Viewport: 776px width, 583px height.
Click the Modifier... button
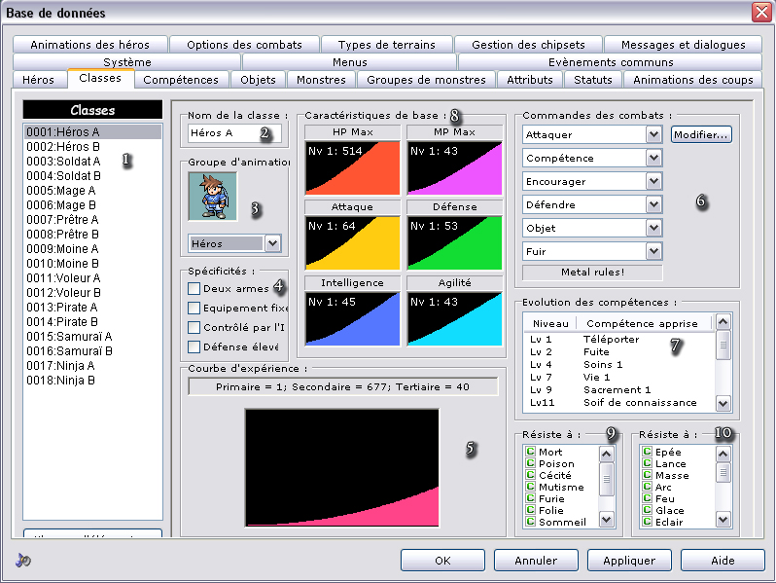(x=701, y=134)
